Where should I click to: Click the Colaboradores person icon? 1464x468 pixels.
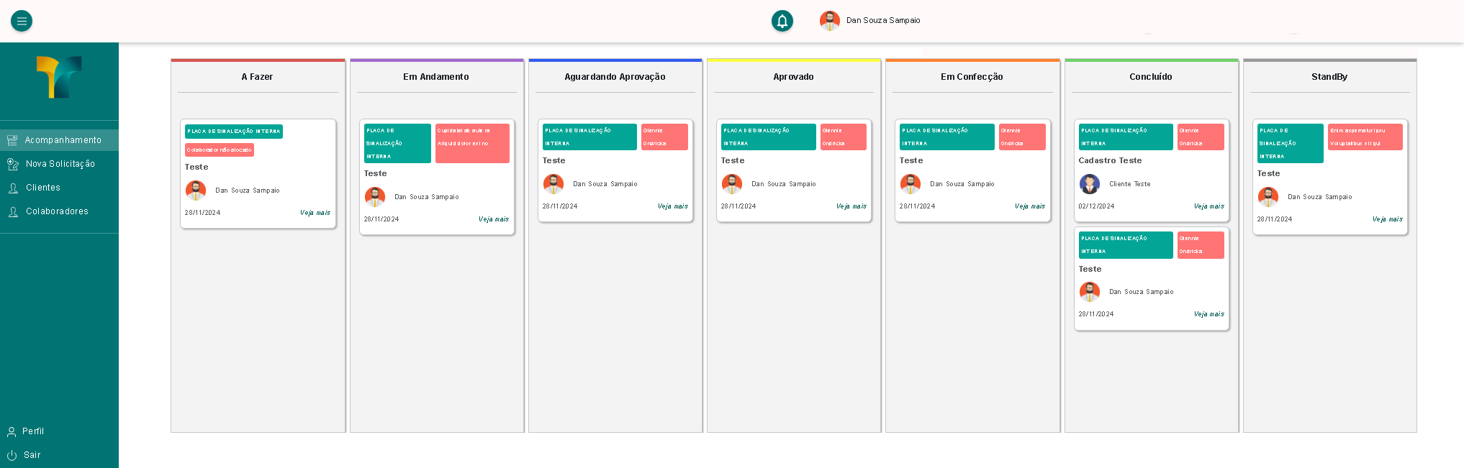point(12,211)
